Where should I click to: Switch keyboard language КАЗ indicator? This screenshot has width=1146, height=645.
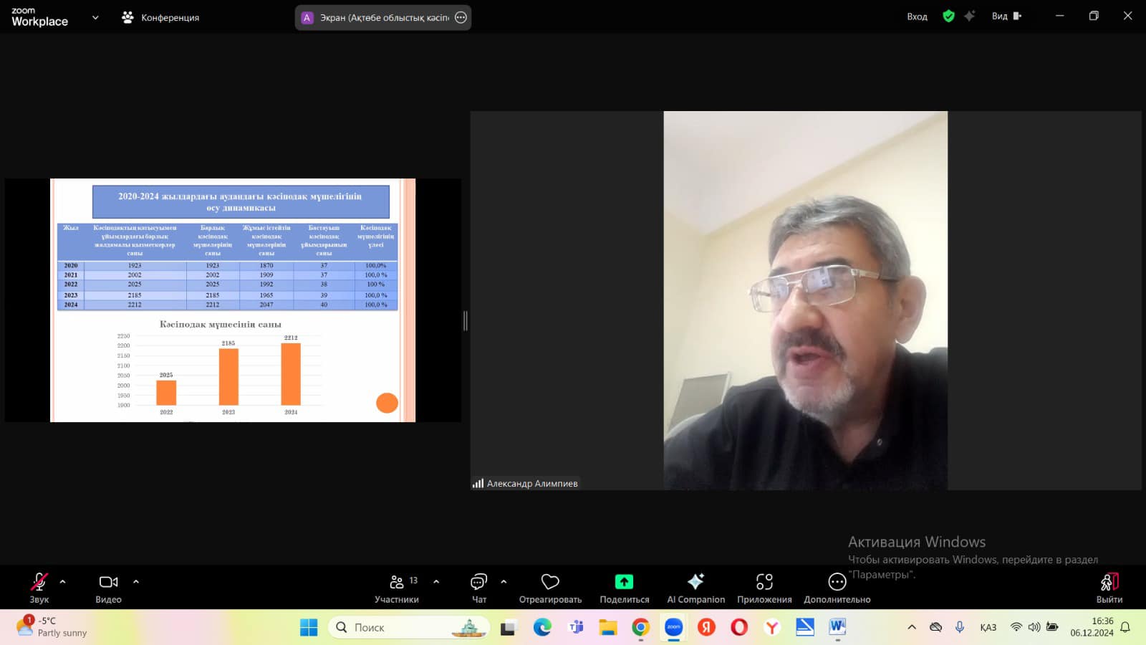(x=988, y=627)
